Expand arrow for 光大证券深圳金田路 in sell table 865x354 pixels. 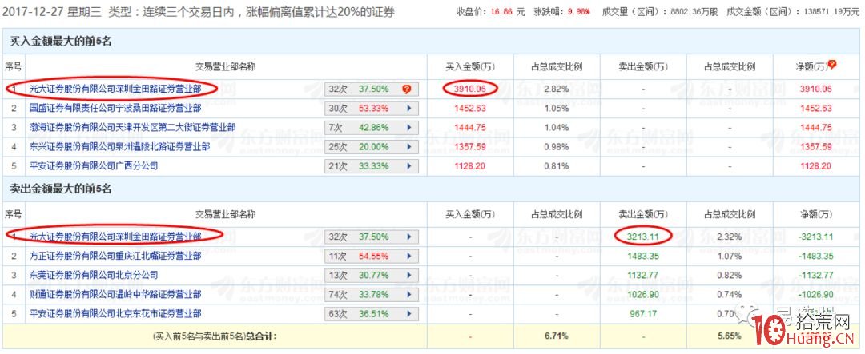coord(408,237)
